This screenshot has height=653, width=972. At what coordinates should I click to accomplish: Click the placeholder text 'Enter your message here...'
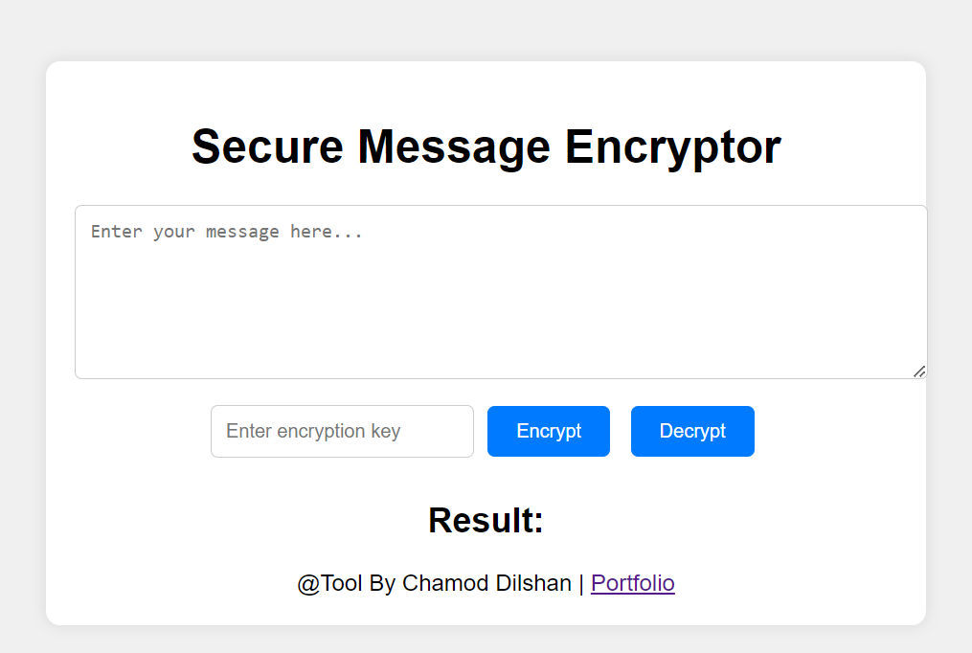point(227,231)
